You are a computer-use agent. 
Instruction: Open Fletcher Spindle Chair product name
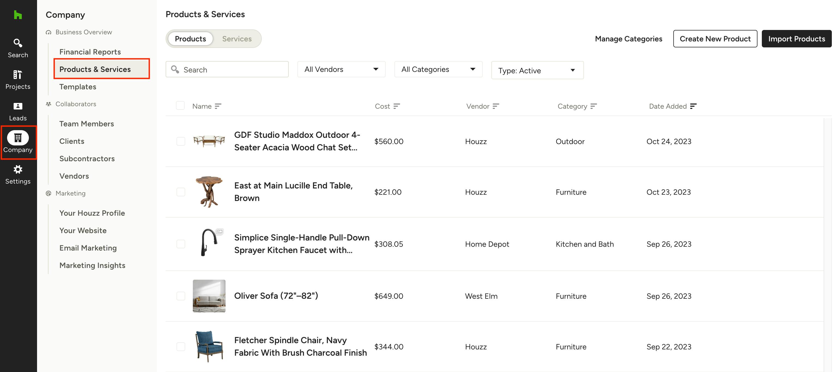pyautogui.click(x=300, y=347)
